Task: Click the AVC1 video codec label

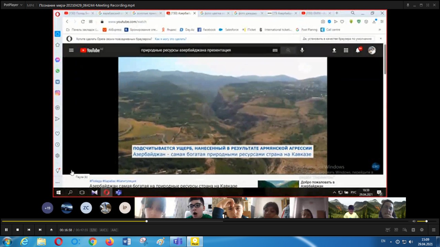Action: point(103,230)
